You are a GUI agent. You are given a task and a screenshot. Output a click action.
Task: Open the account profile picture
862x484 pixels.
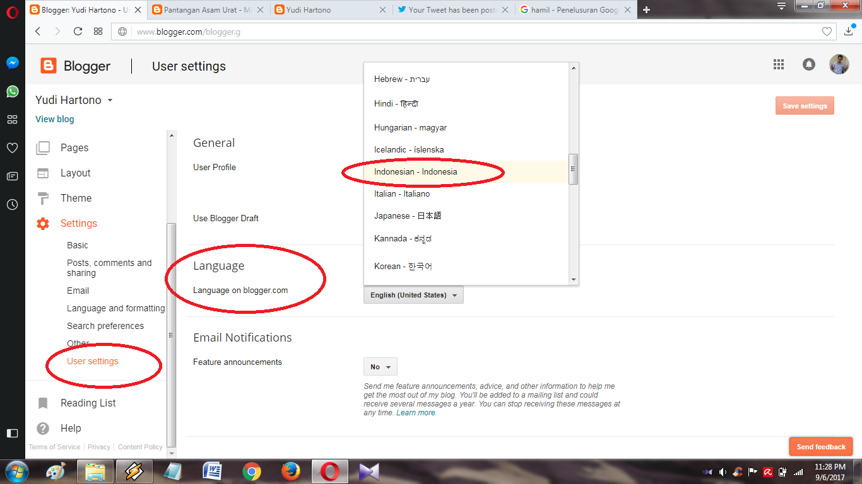(x=839, y=64)
